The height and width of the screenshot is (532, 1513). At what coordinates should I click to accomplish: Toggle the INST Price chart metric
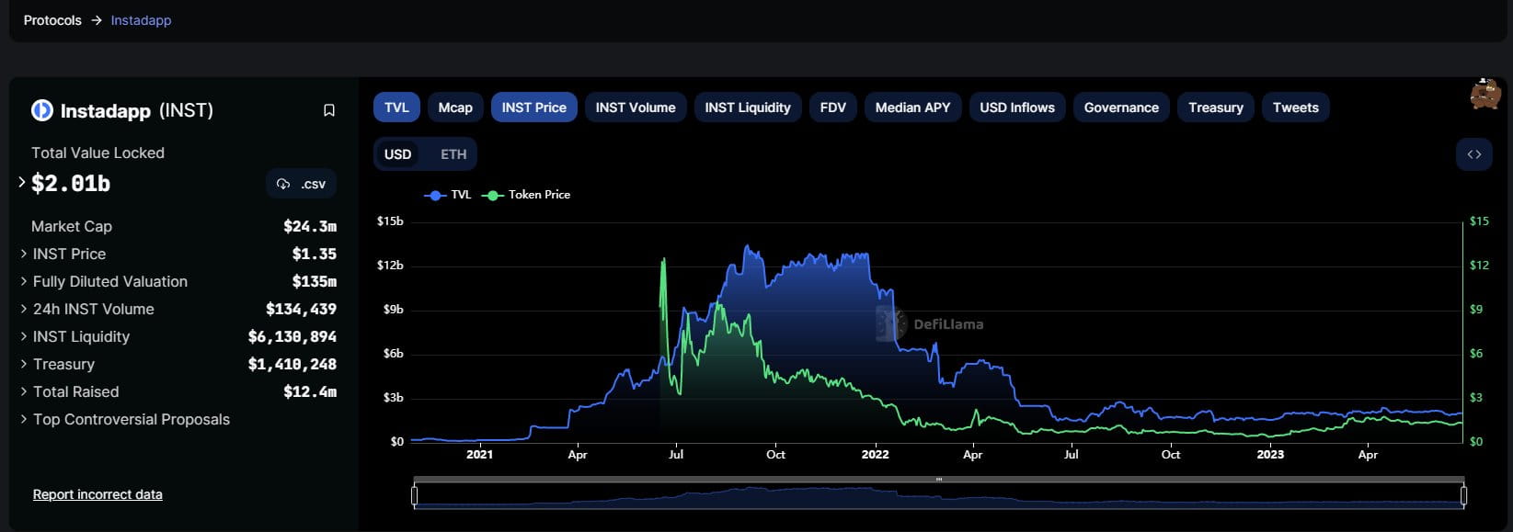(x=533, y=108)
